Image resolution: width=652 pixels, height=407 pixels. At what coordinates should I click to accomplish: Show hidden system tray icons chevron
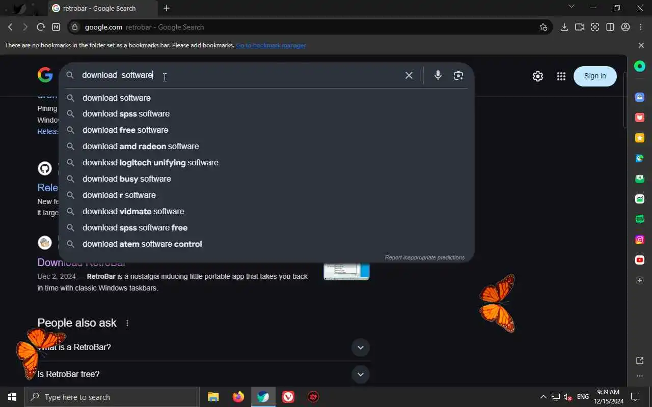click(x=543, y=397)
